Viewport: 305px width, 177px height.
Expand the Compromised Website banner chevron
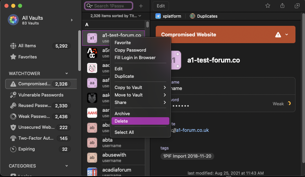point(287,35)
